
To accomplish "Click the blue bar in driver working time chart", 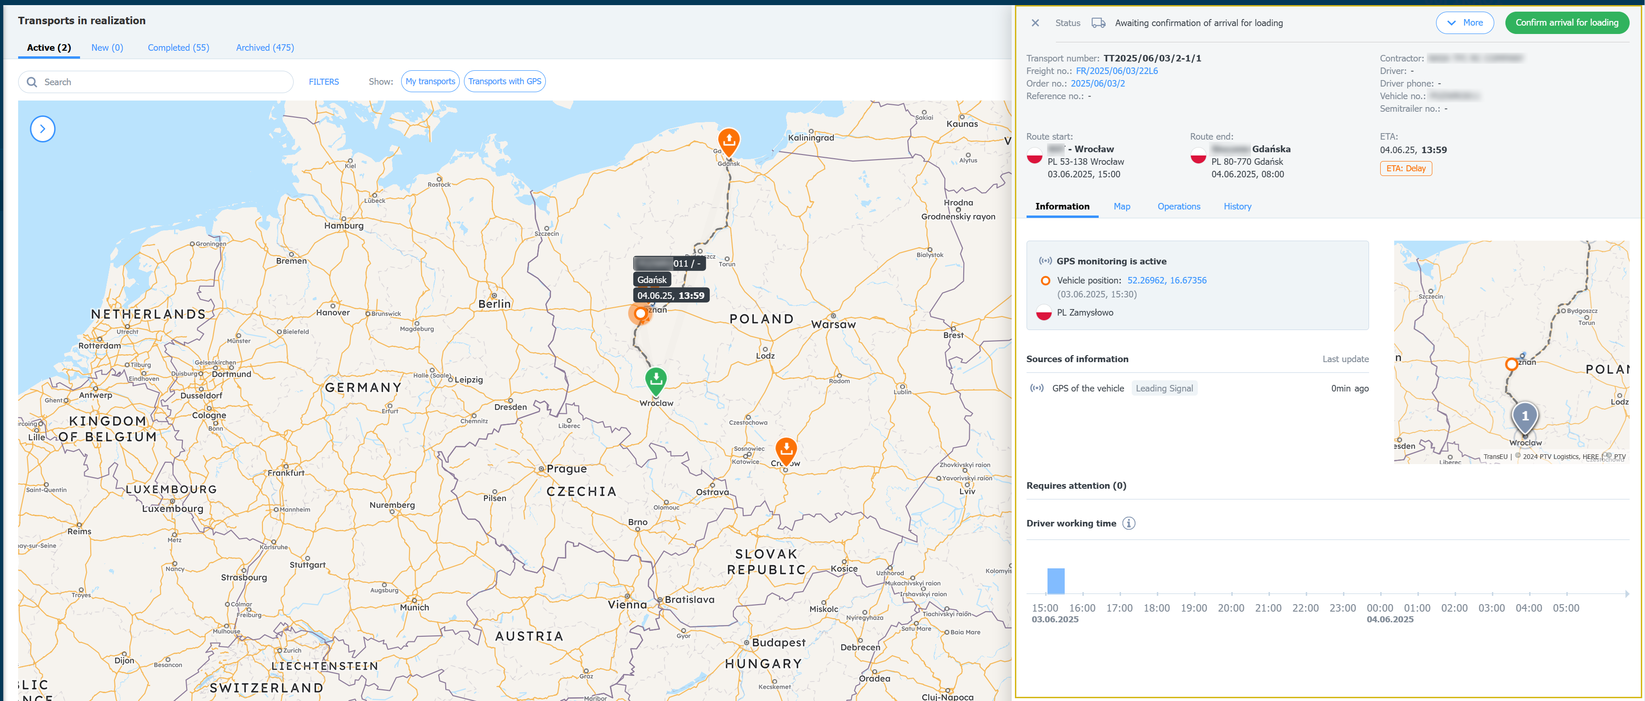I will [x=1055, y=581].
